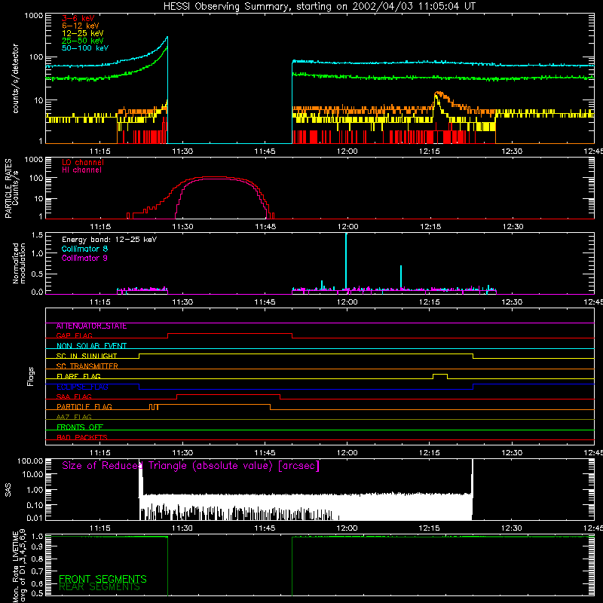Screen dimensions: 603x603
Task: Click the tall Collimator 8 spike at 12:00
Action: (346, 262)
